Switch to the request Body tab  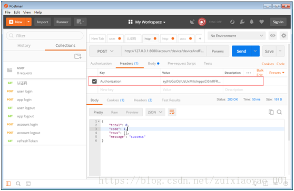[x=153, y=64]
